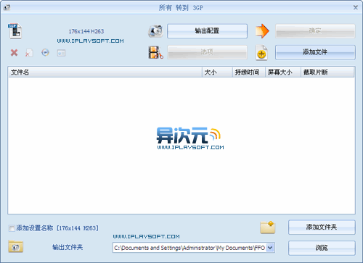
Task: Click the 输出配置 button
Action: pyautogui.click(x=207, y=31)
